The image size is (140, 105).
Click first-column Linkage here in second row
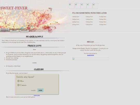point(76,19)
